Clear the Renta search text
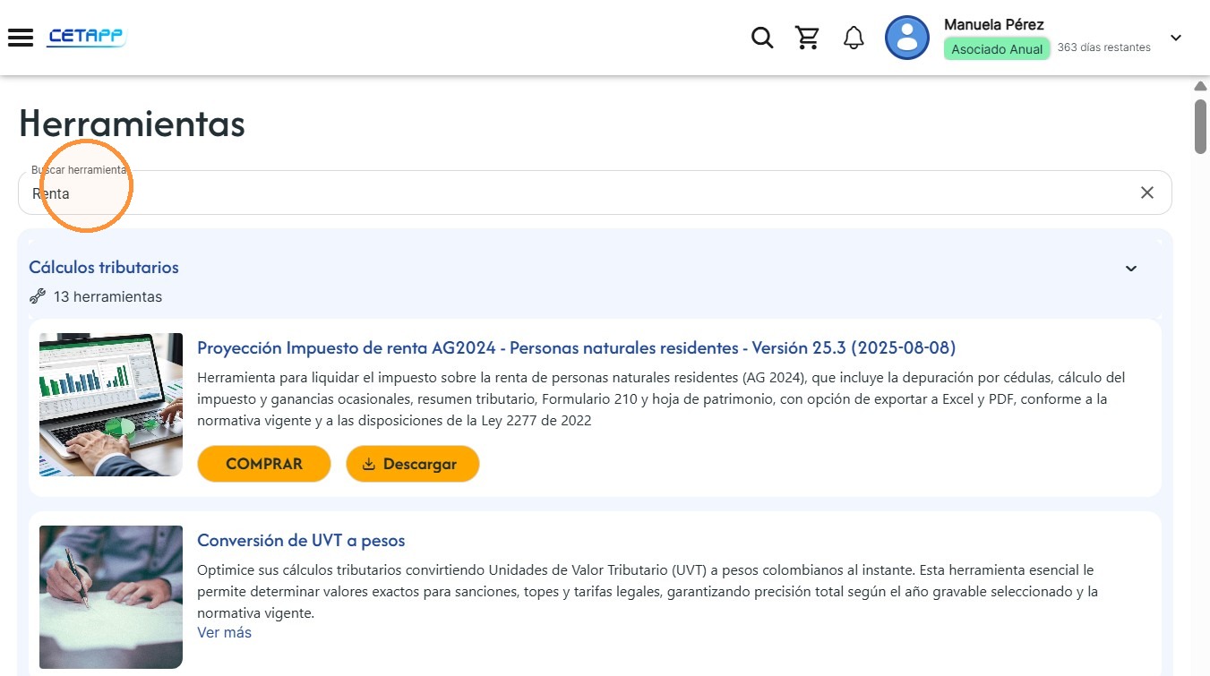The width and height of the screenshot is (1210, 676). coord(1147,193)
